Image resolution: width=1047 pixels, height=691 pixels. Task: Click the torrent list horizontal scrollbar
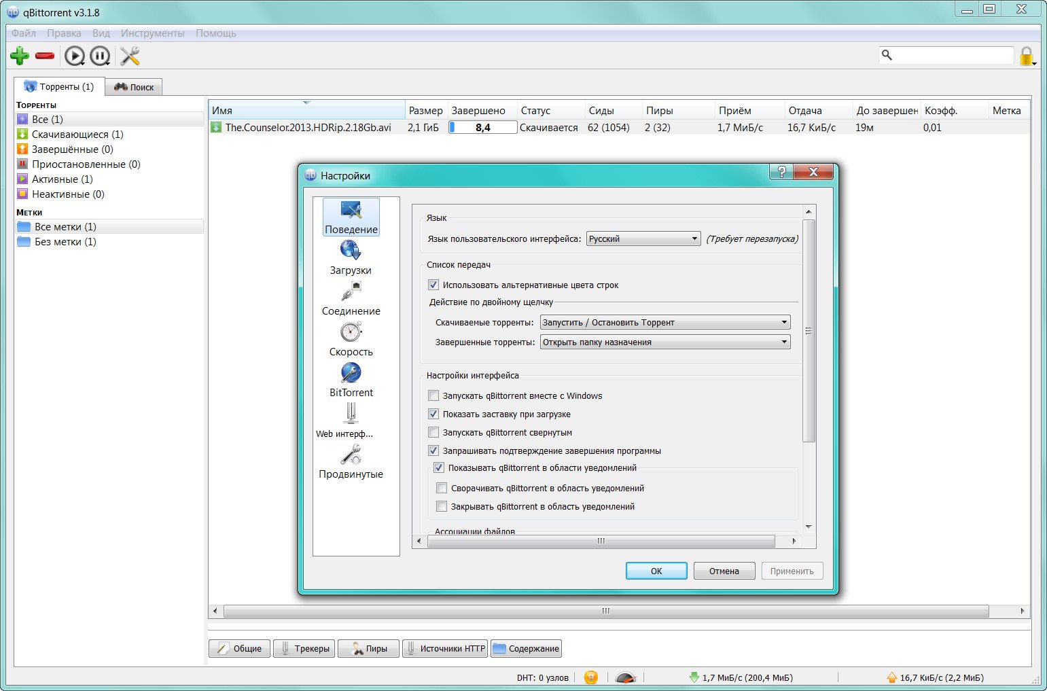pyautogui.click(x=606, y=611)
